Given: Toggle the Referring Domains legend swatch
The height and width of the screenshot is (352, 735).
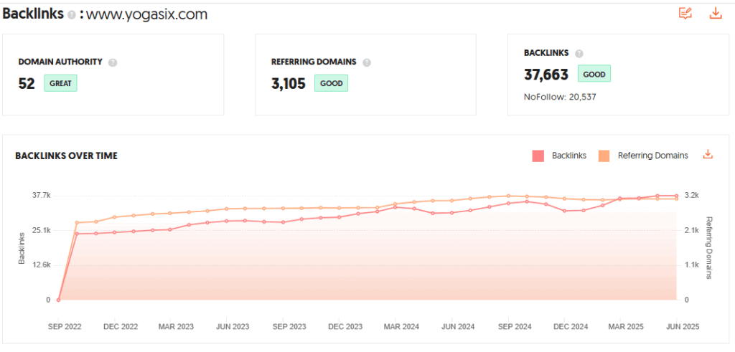Looking at the screenshot, I should (604, 156).
